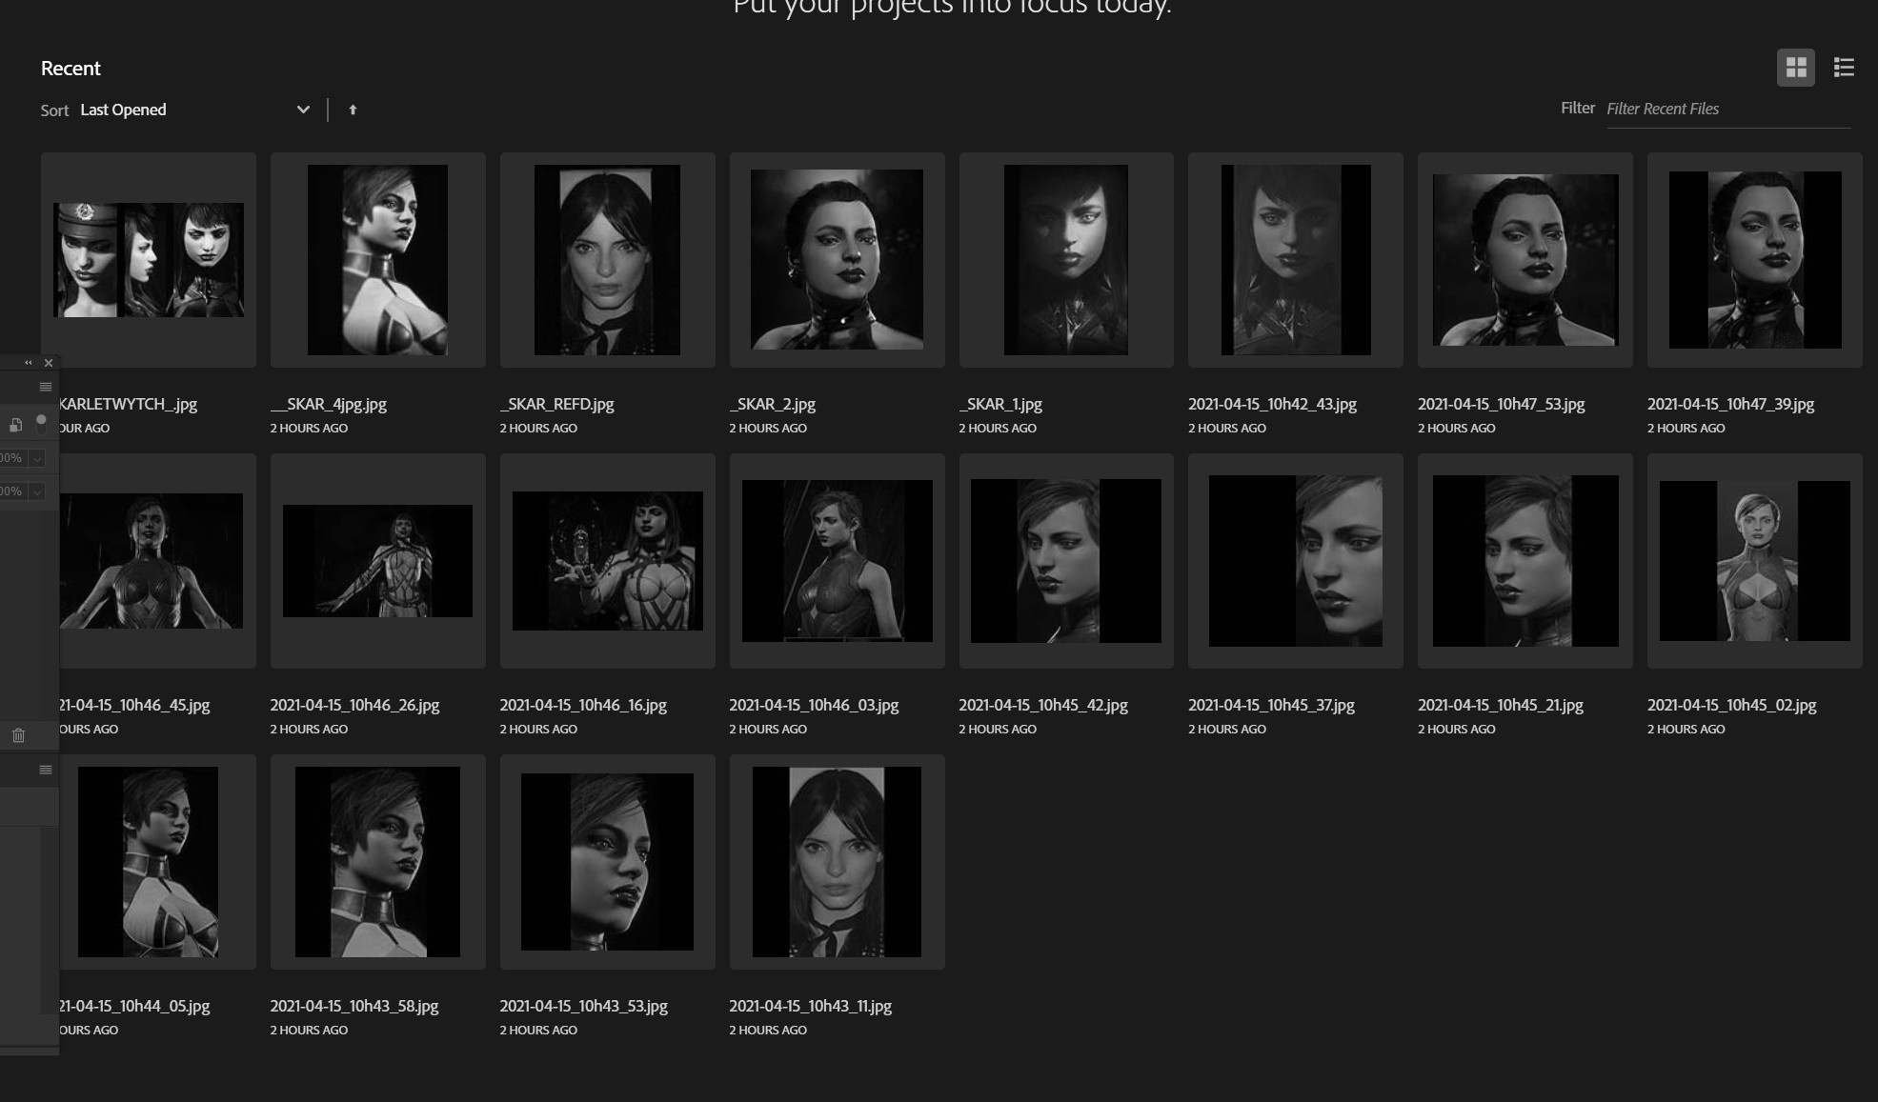
Task: Open the 2021-04-15_10h43_53.jpg thumbnail
Action: tap(608, 862)
